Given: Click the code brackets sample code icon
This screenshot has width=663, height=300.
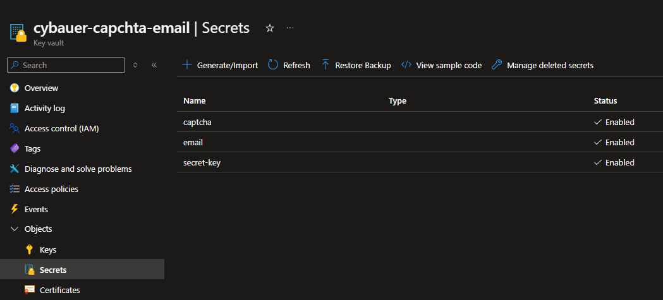Looking at the screenshot, I should (x=406, y=65).
